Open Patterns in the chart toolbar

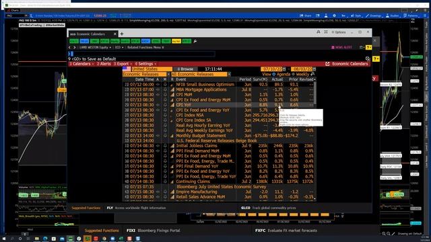point(411,16)
